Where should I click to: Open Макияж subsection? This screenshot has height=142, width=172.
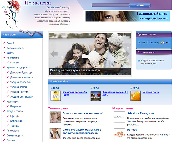[x=15, y=63]
